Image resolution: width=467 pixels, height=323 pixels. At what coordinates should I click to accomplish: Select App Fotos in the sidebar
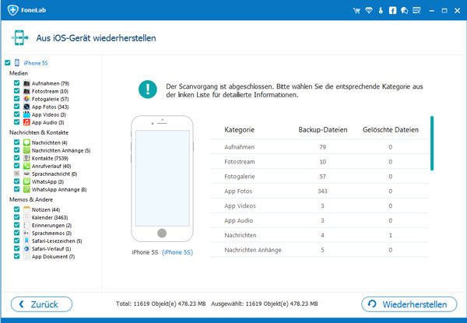48,106
